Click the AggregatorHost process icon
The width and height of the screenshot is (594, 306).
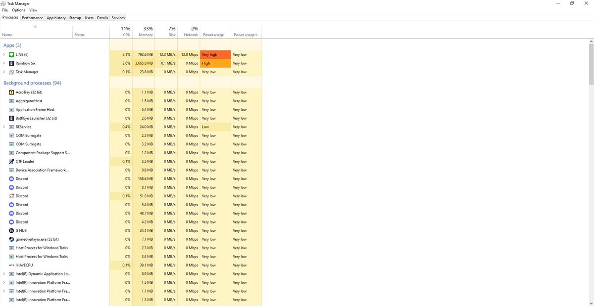(x=11, y=101)
